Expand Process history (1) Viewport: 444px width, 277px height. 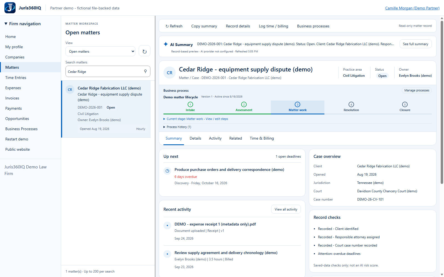(177, 127)
